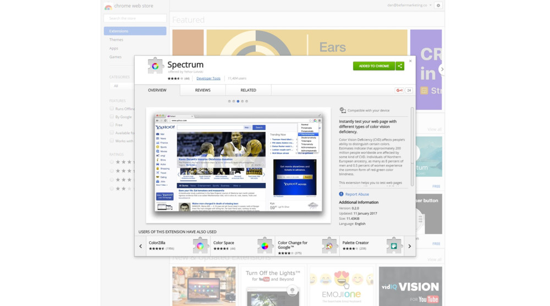Select the third active screenshot dot
The width and height of the screenshot is (550, 306).
click(238, 101)
